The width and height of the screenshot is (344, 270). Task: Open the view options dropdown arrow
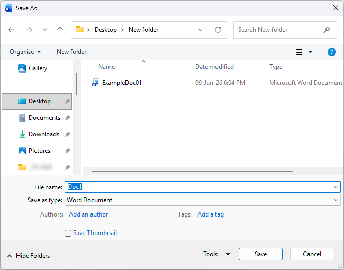310,52
